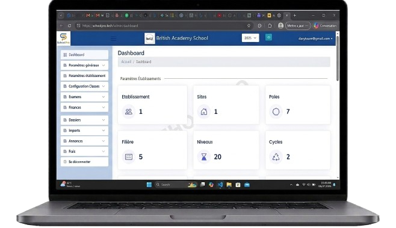
Task: Expand the Annonces chevron
Action: coord(104,141)
